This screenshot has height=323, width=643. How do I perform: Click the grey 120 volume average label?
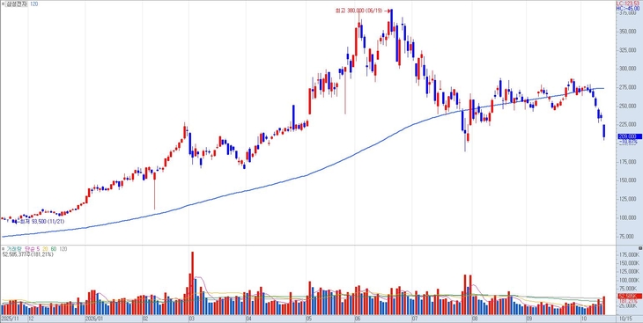[63, 249]
